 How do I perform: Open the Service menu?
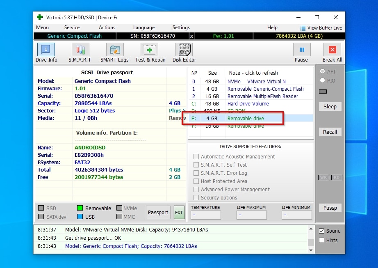pyautogui.click(x=72, y=27)
